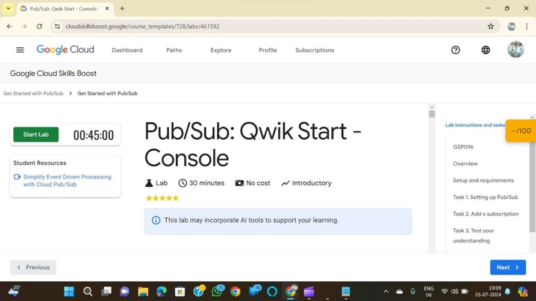Screen dimensions: 536x301
Task: Click the lab instructions panel scrollbar
Action: click(532, 184)
